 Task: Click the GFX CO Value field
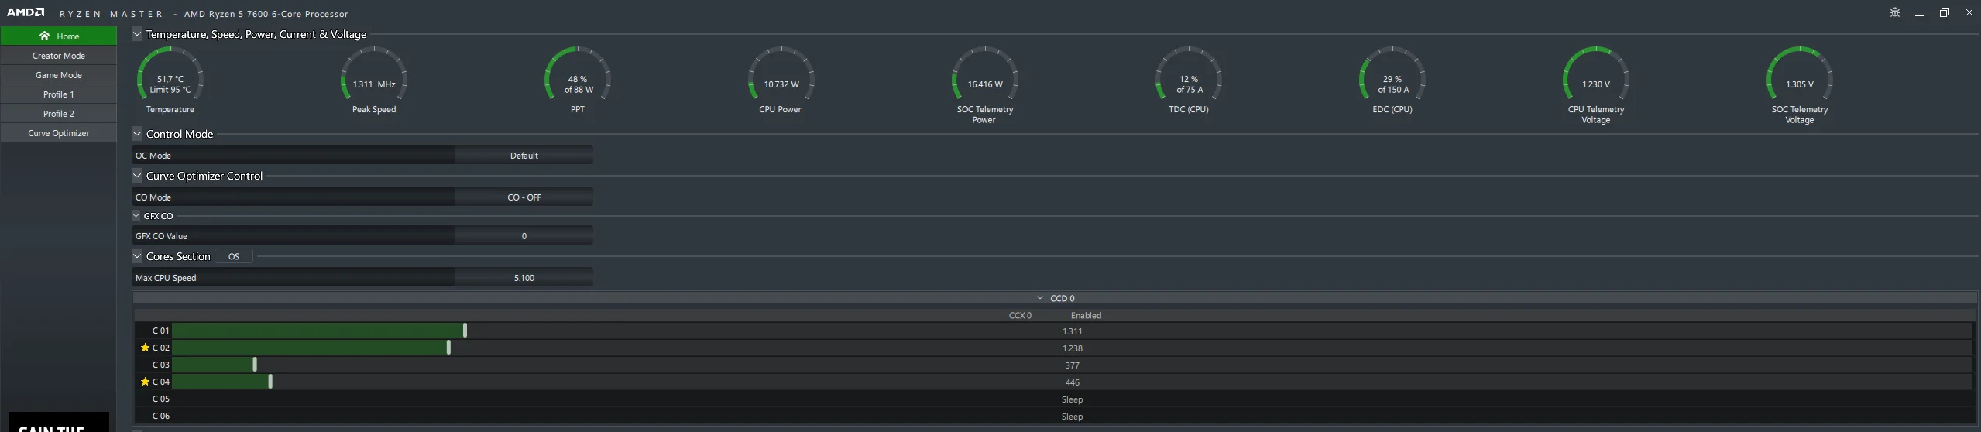524,236
